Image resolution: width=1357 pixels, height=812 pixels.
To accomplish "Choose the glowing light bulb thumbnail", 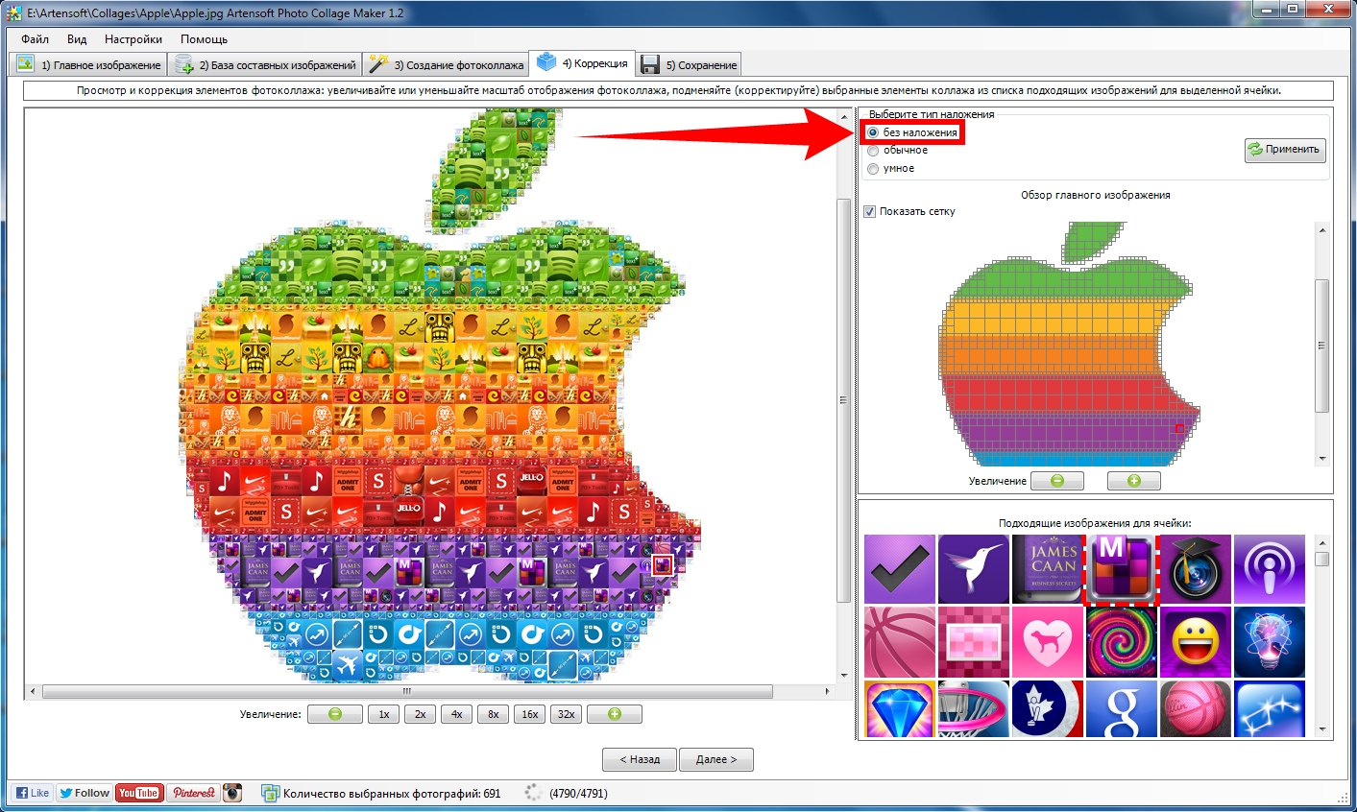I will (x=1270, y=642).
